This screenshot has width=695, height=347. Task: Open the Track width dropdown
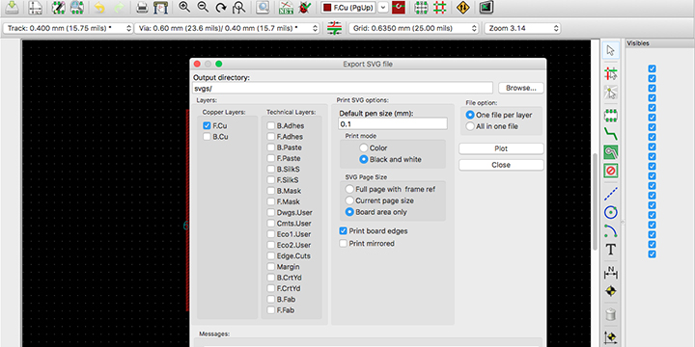click(x=68, y=28)
